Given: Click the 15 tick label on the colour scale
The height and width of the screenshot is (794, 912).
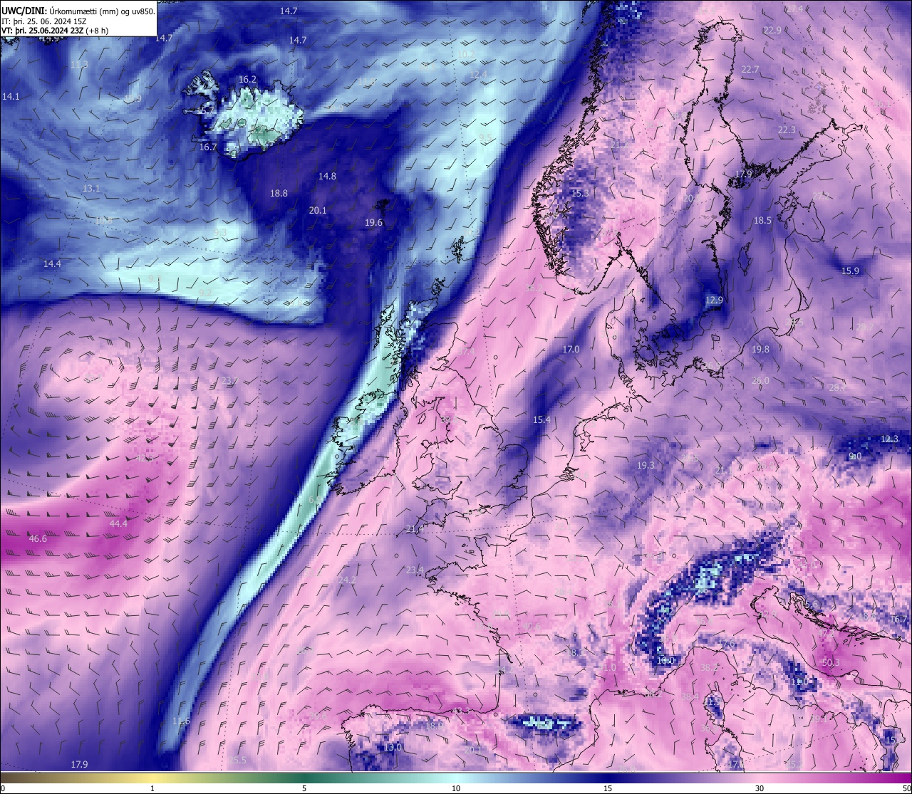Looking at the screenshot, I should pos(607,788).
